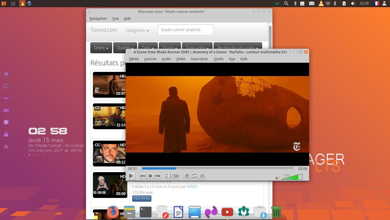Click the Plus d'info button
The width and height of the screenshot is (390, 220).
pos(142,198)
